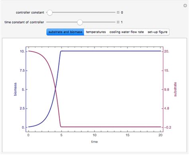Open the cooling water flow rate tab
The height and width of the screenshot is (155, 189).
pyautogui.click(x=126, y=32)
